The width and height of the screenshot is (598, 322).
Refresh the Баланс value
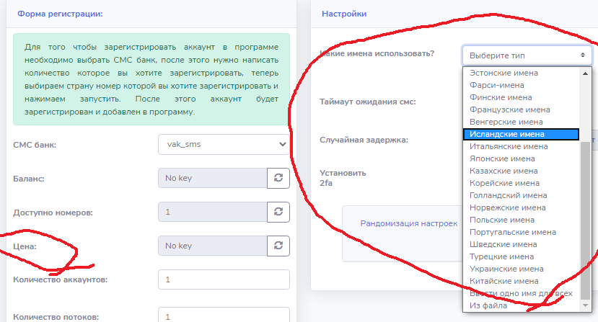click(278, 178)
